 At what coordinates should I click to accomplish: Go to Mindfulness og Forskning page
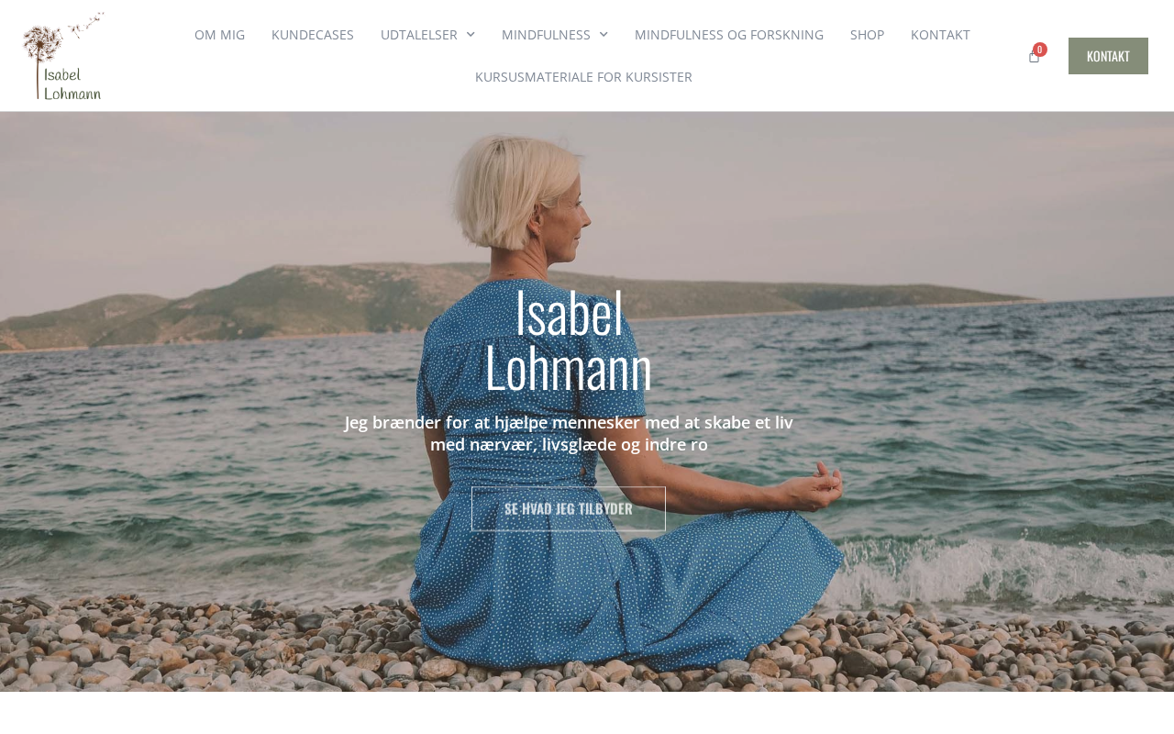(x=729, y=35)
